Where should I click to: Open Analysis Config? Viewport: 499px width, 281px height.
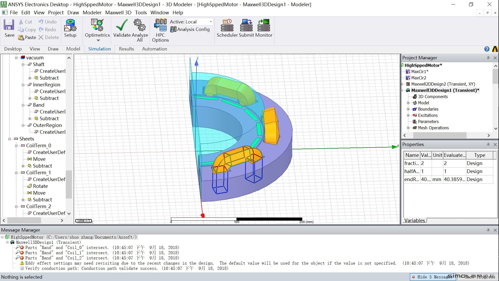click(190, 29)
